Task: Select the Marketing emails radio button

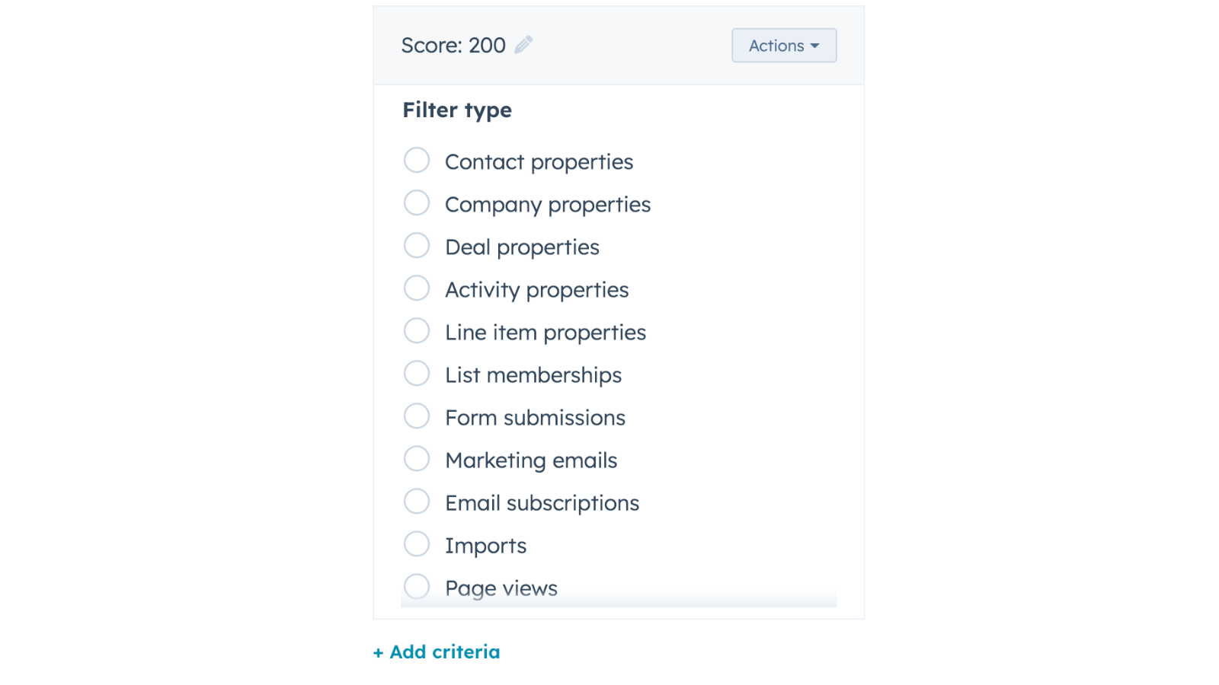Action: pyautogui.click(x=417, y=459)
